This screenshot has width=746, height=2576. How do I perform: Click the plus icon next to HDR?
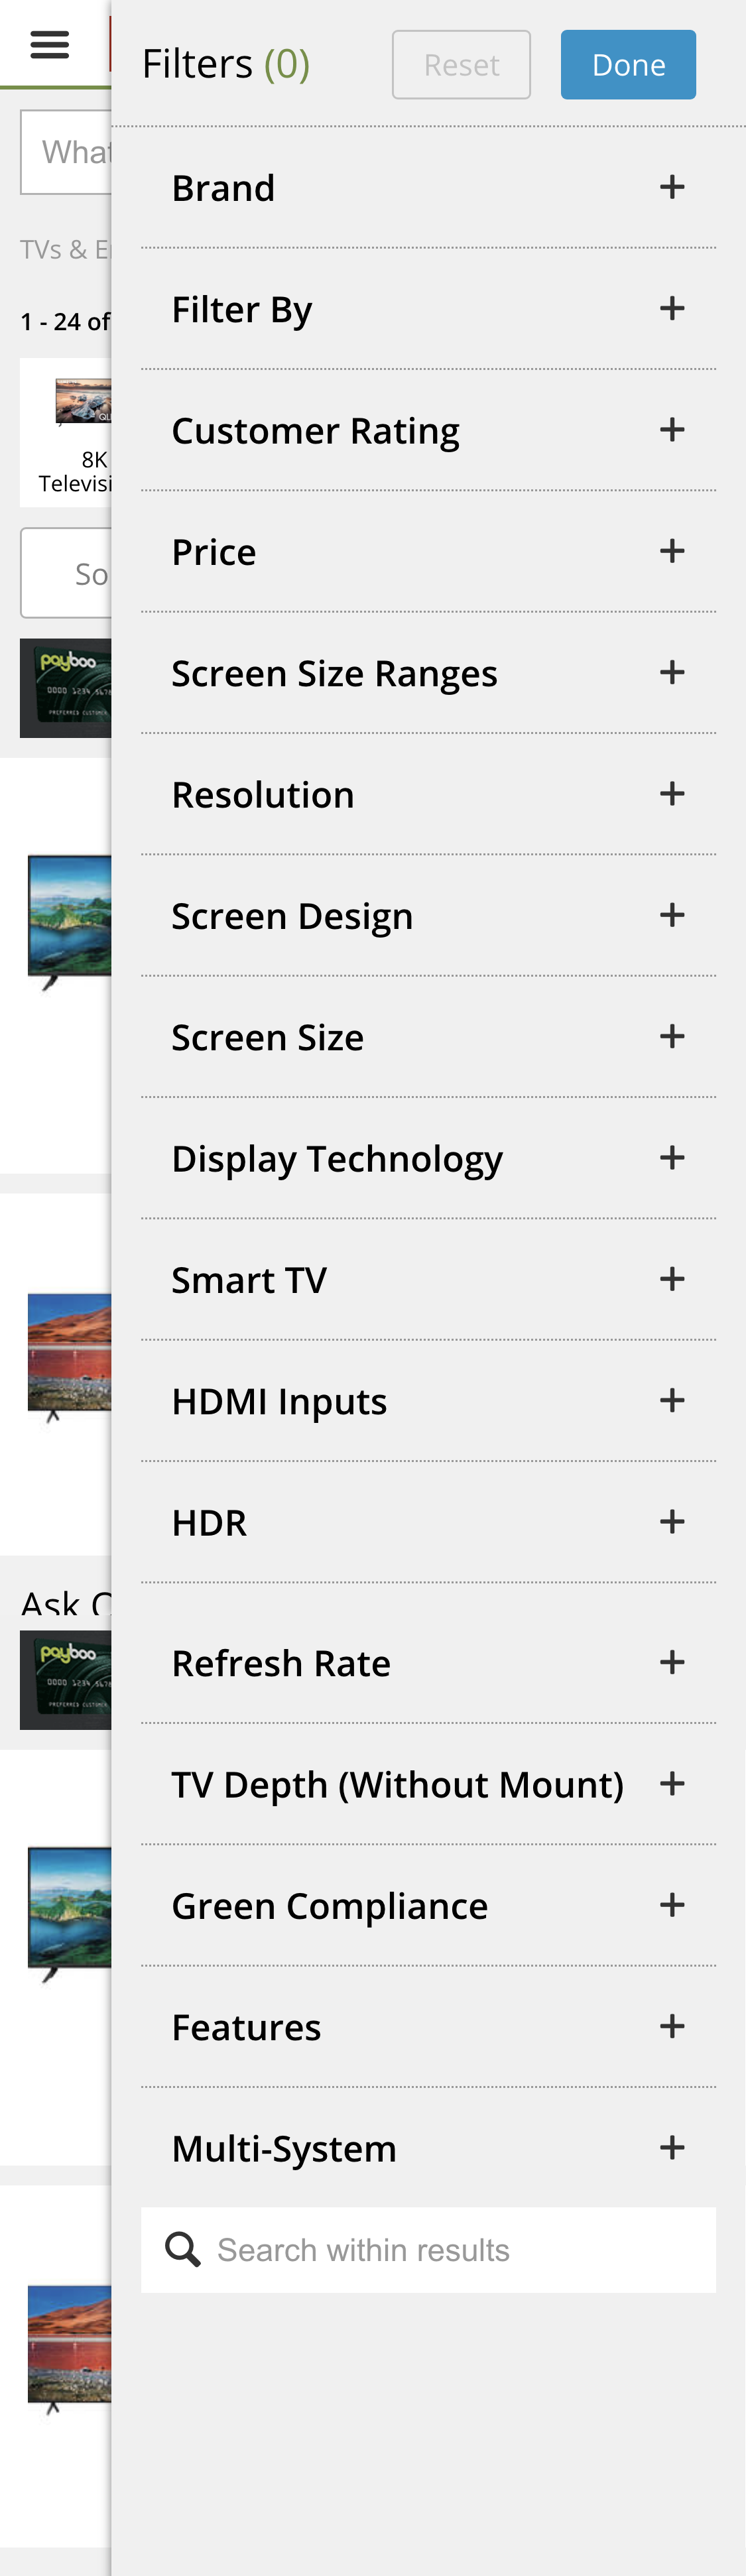(x=673, y=1521)
